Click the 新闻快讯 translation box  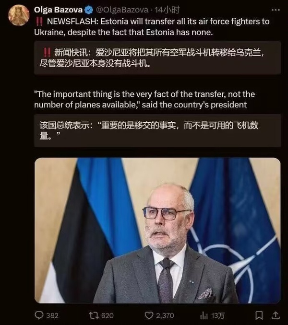click(x=157, y=58)
